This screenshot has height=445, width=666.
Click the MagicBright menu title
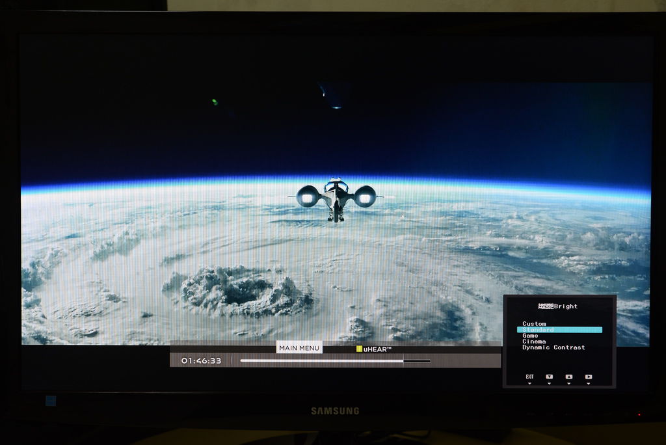click(557, 306)
